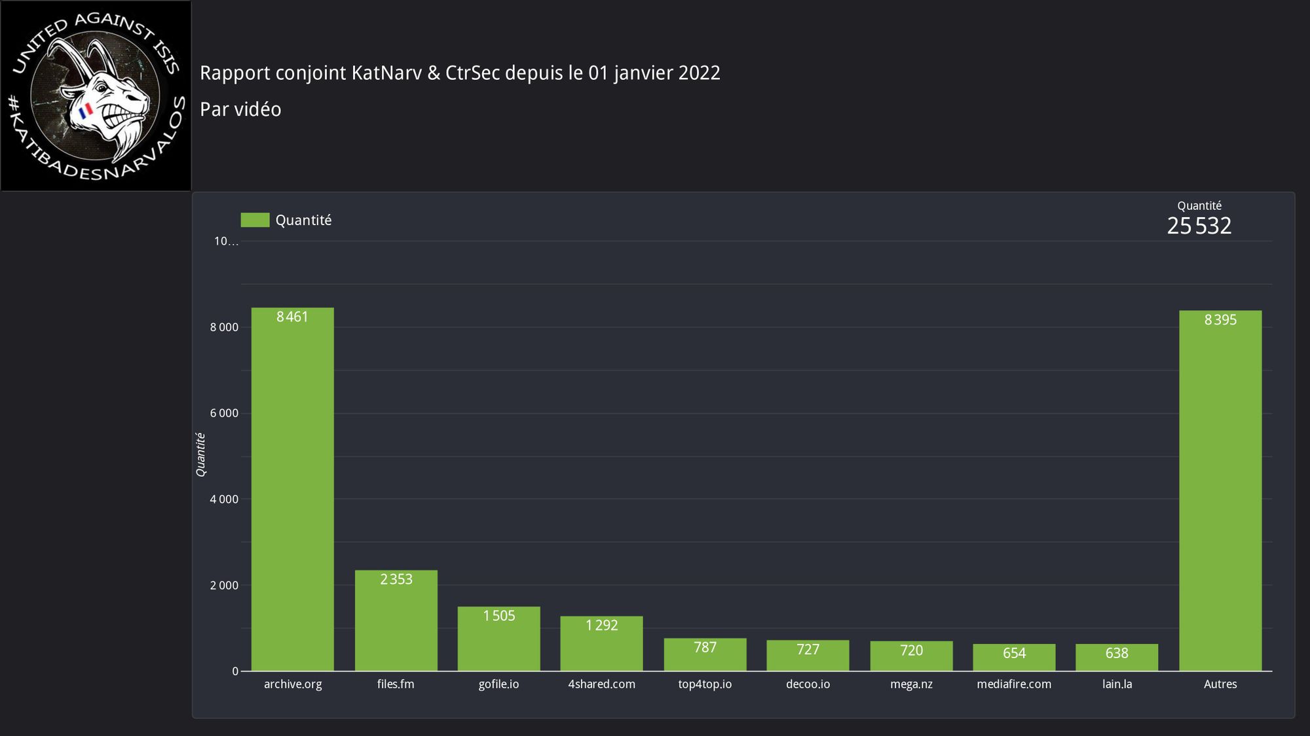The image size is (1310, 736).
Task: Click the 8 461 value label
Action: pyautogui.click(x=292, y=317)
